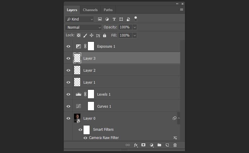Open Camera Raw Filter blending options icon

pyautogui.click(x=175, y=138)
